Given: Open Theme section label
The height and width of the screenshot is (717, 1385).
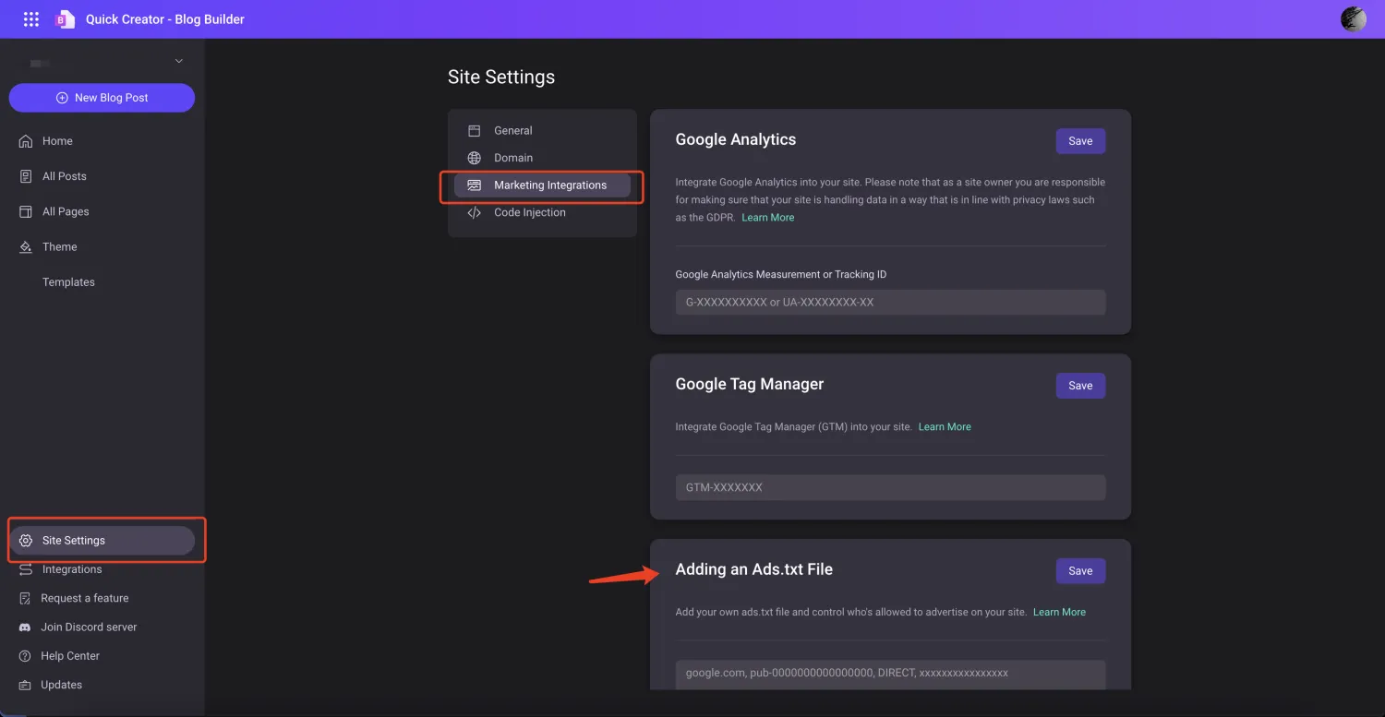Looking at the screenshot, I should click(60, 247).
